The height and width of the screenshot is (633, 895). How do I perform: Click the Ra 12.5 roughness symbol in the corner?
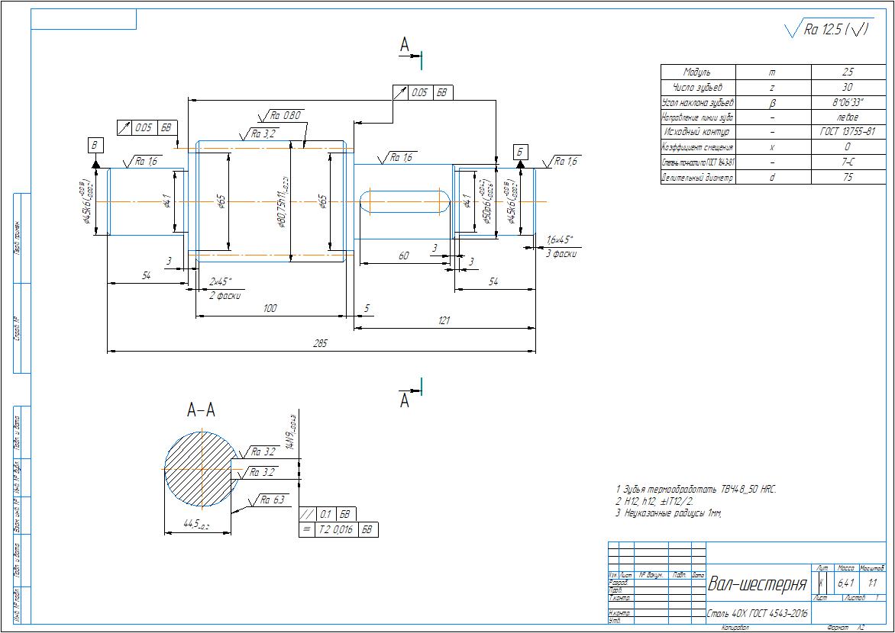(828, 31)
